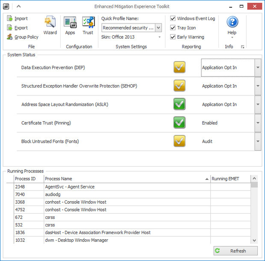Image resolution: width=265 pixels, height=261 pixels.
Task: Click process ID 1836 cell
Action: [x=29, y=232]
